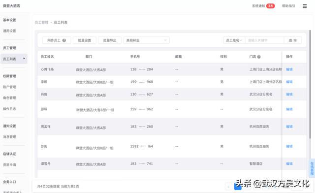Click 编辑 for row with phone 159…962

click(289, 109)
